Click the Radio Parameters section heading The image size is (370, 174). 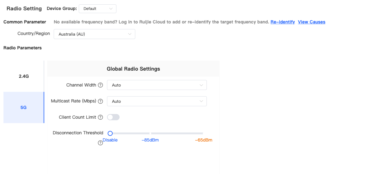pyautogui.click(x=23, y=48)
